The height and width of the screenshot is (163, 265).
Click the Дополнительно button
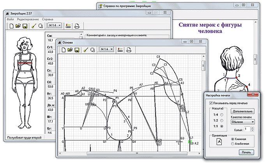click(x=242, y=111)
